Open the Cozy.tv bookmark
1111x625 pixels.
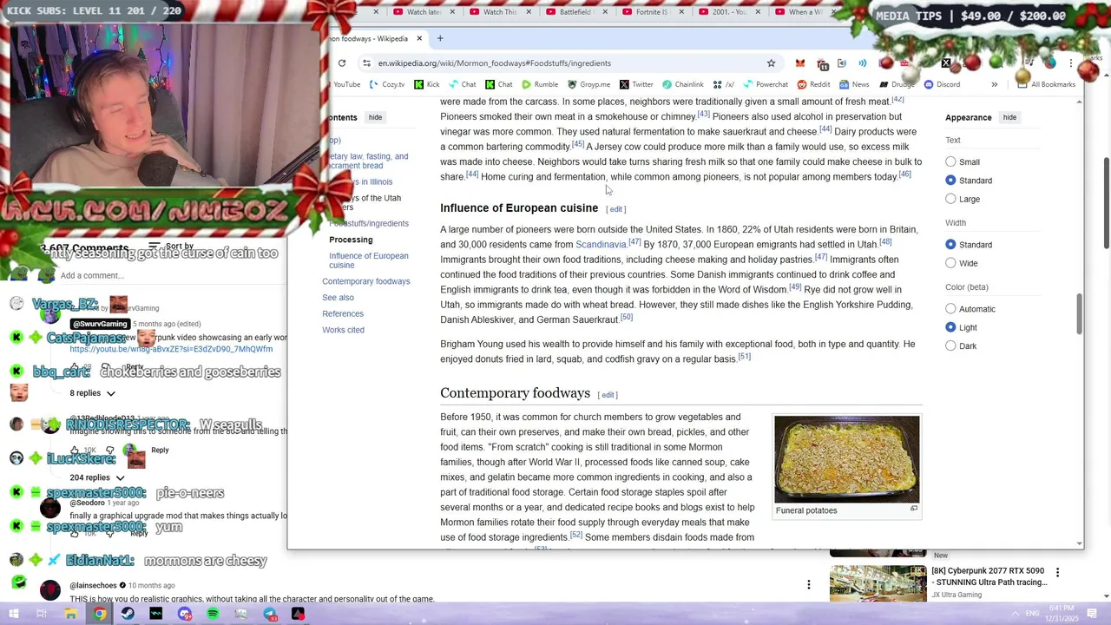[387, 84]
